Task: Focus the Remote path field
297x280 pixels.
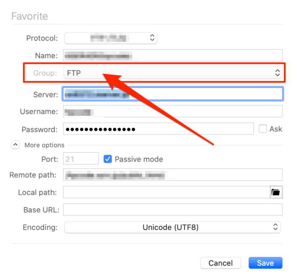Action: tap(172, 174)
